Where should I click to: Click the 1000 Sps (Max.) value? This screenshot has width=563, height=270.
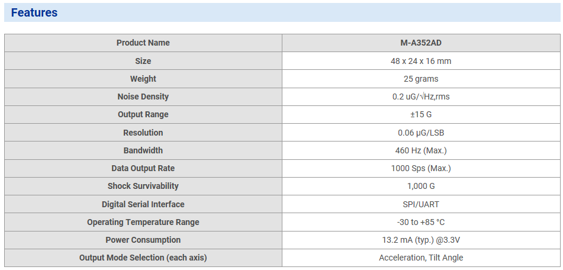click(420, 168)
